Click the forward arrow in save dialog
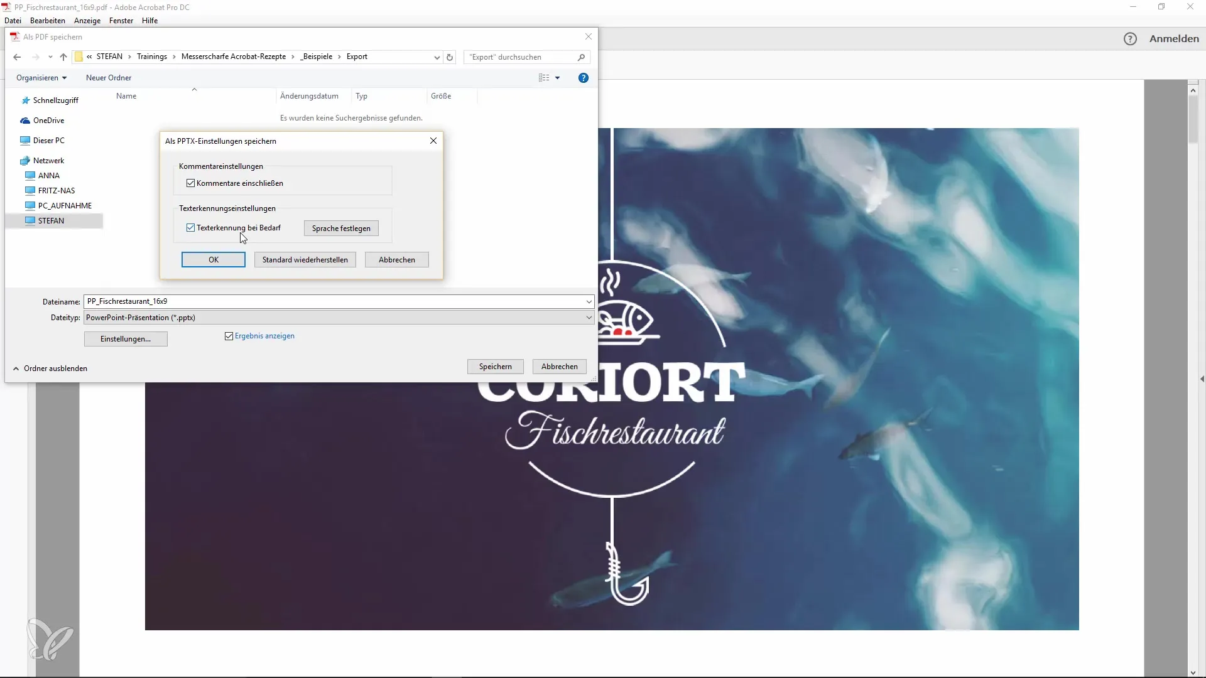Image resolution: width=1206 pixels, height=678 pixels. coord(35,57)
